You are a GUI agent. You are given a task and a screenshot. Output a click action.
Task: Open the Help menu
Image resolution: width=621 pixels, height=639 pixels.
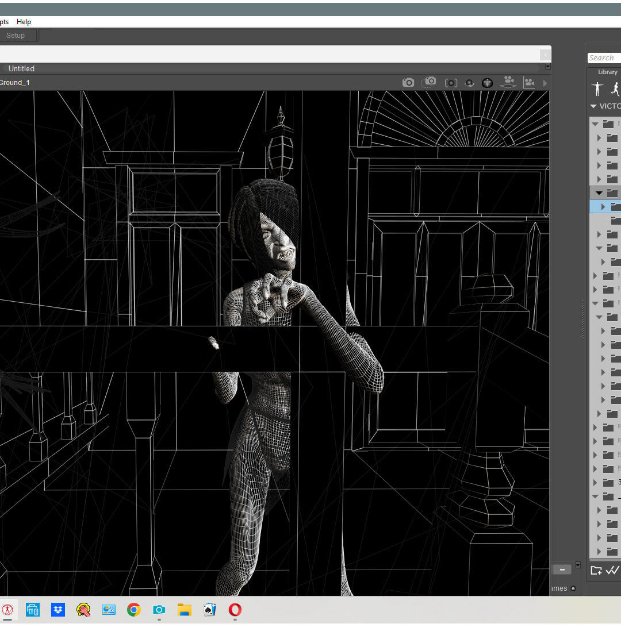24,22
